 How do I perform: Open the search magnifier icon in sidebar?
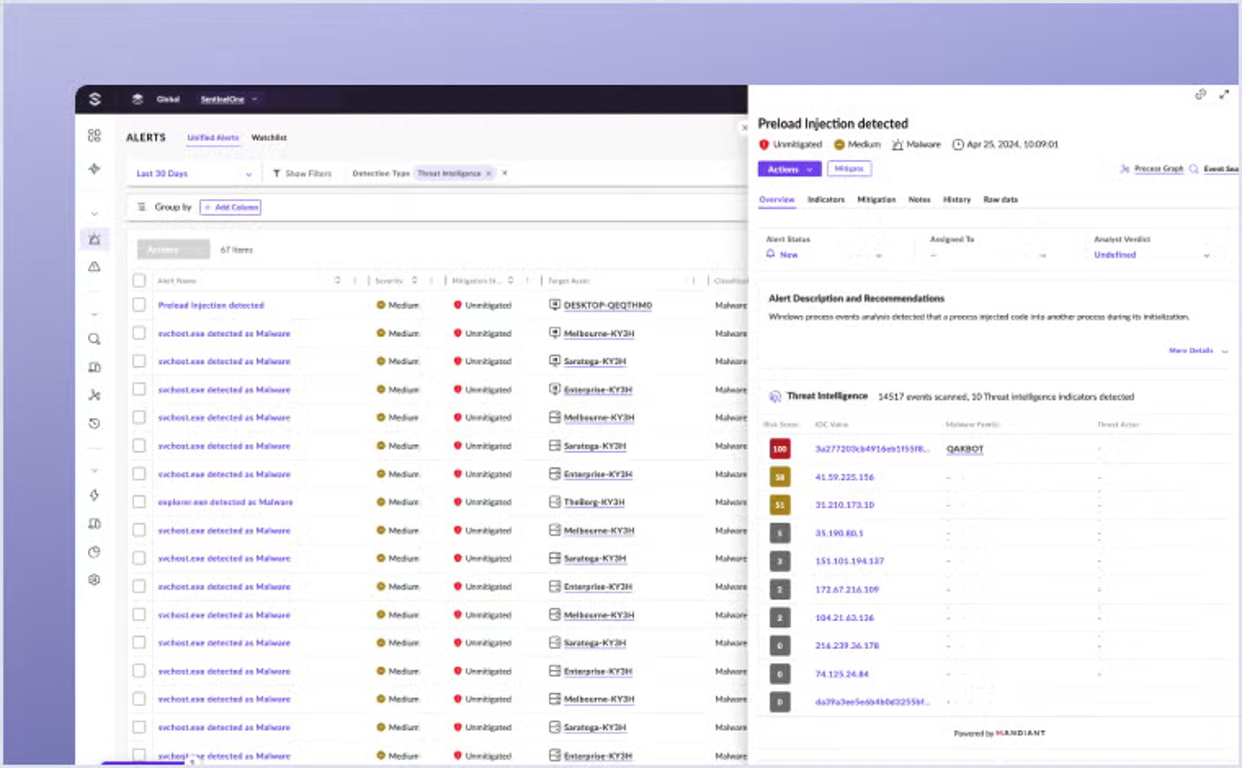(x=95, y=339)
